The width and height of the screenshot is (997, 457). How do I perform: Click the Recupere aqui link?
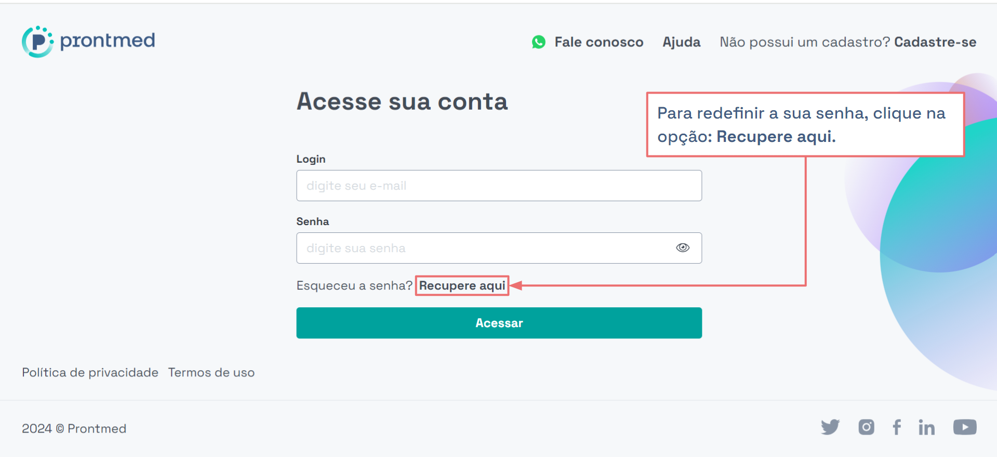(x=462, y=285)
